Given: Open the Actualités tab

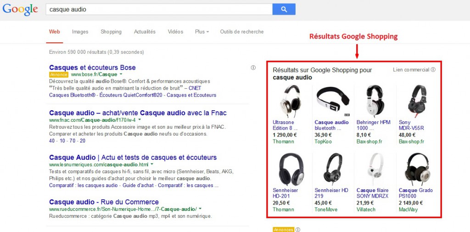Looking at the screenshot, I should pyautogui.click(x=145, y=32).
